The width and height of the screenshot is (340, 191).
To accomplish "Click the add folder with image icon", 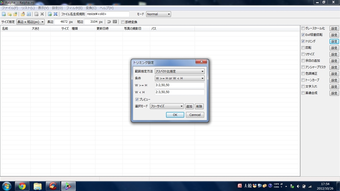I will click(x=15, y=14).
